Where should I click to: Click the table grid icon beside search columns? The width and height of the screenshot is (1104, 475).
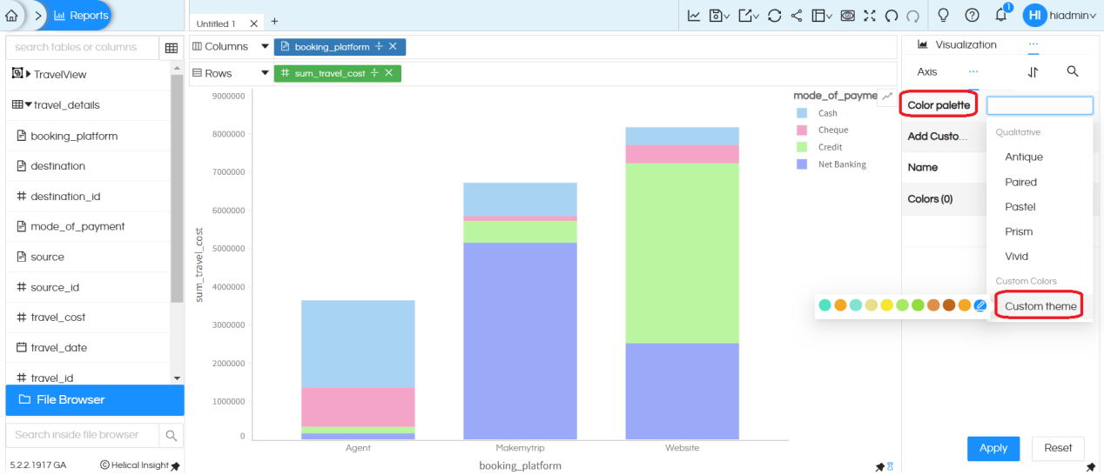[172, 48]
